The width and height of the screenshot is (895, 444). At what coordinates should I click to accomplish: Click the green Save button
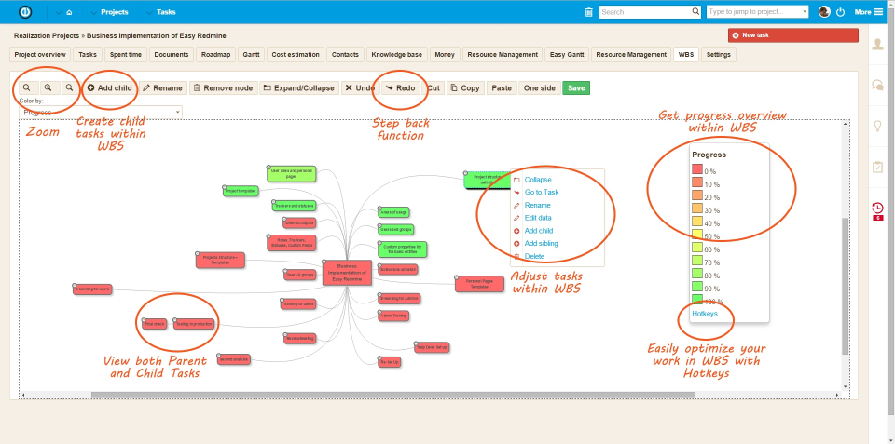tap(576, 87)
